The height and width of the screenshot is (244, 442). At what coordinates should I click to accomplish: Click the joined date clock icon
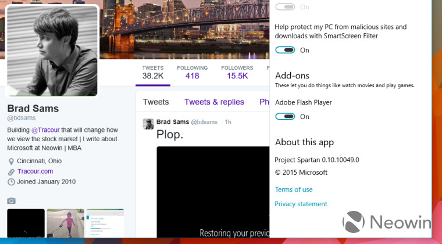(11, 182)
